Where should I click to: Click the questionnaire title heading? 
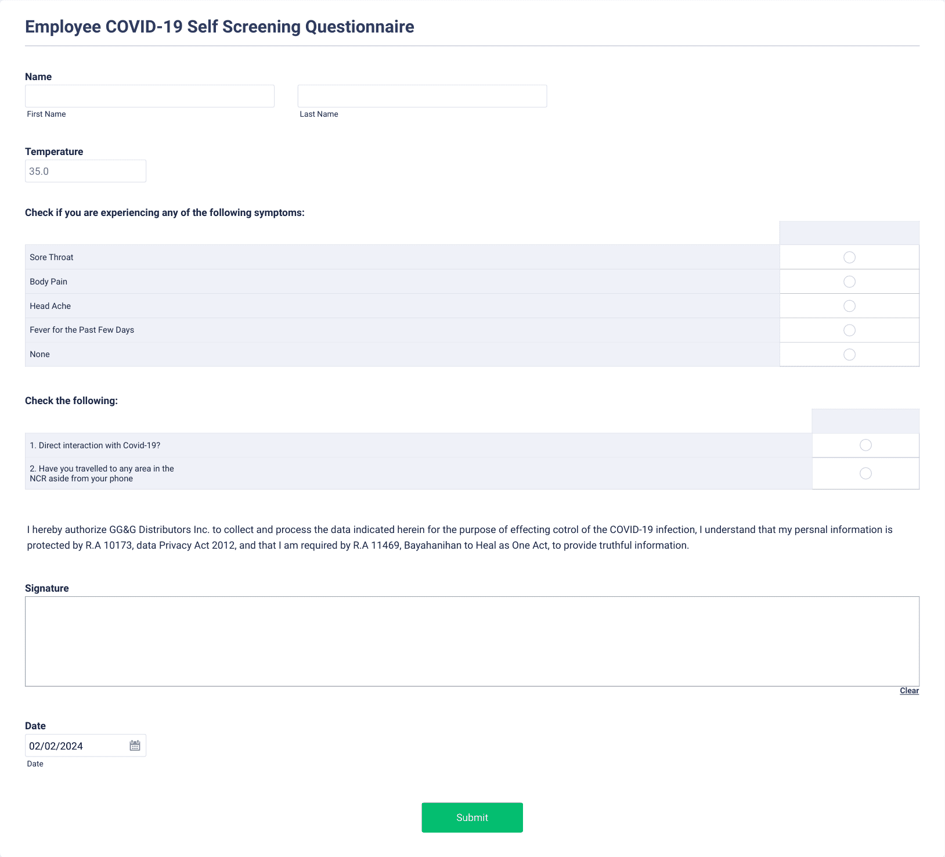click(x=219, y=27)
